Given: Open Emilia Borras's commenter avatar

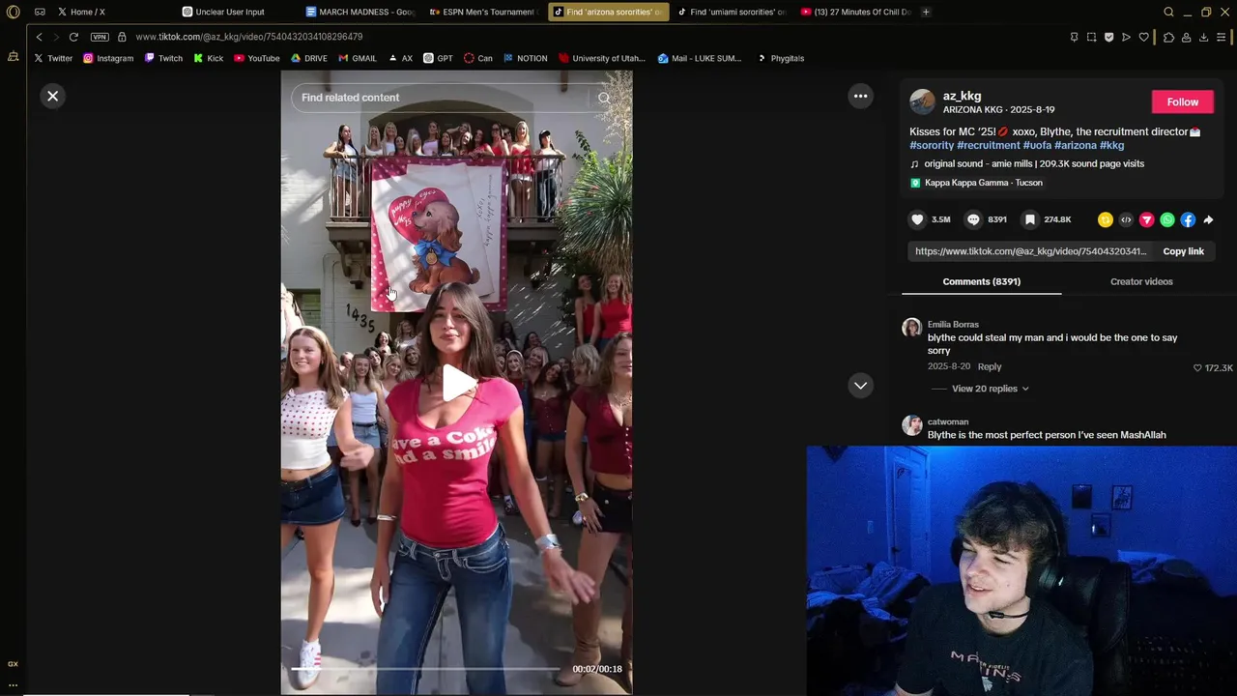Looking at the screenshot, I should tap(911, 328).
